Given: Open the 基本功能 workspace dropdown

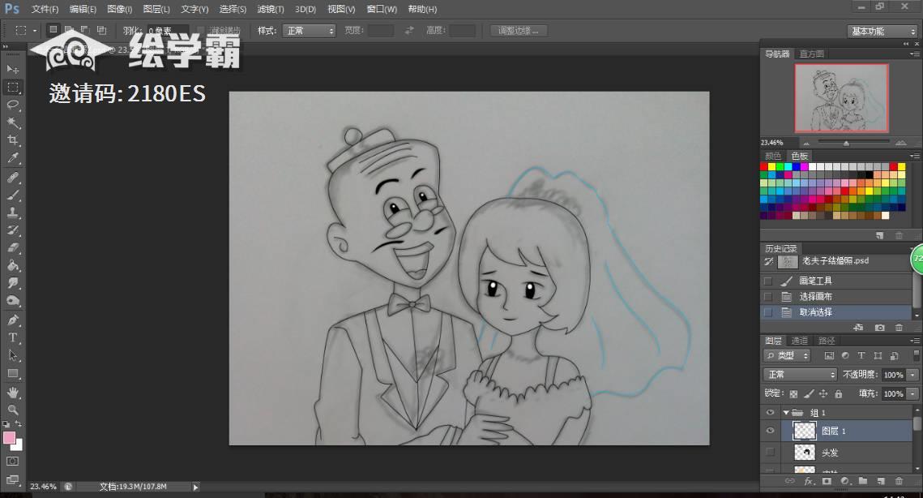Looking at the screenshot, I should 882,32.
